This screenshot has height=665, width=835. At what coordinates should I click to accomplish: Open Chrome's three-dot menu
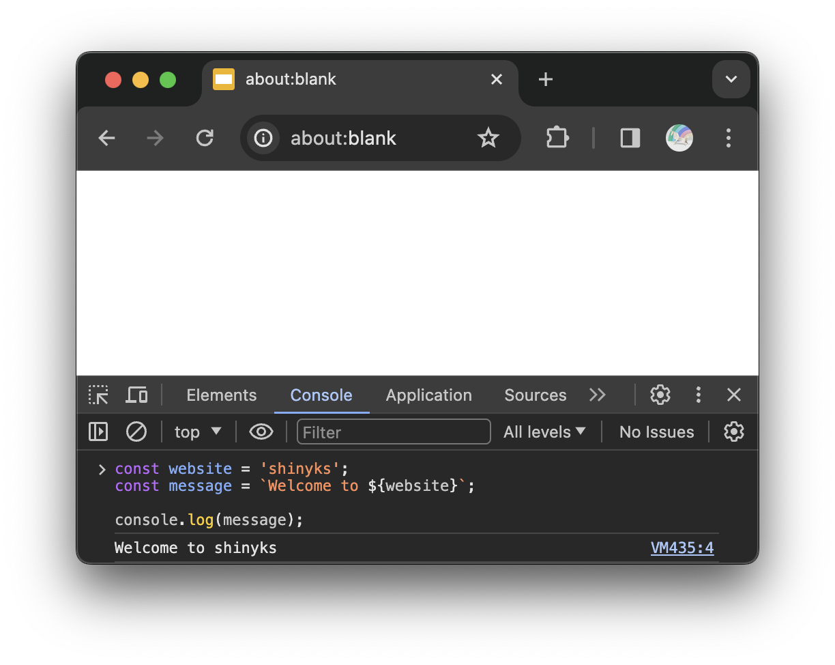(x=729, y=139)
